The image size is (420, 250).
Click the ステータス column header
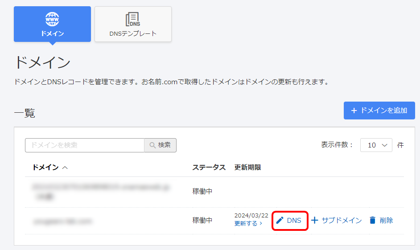point(209,168)
